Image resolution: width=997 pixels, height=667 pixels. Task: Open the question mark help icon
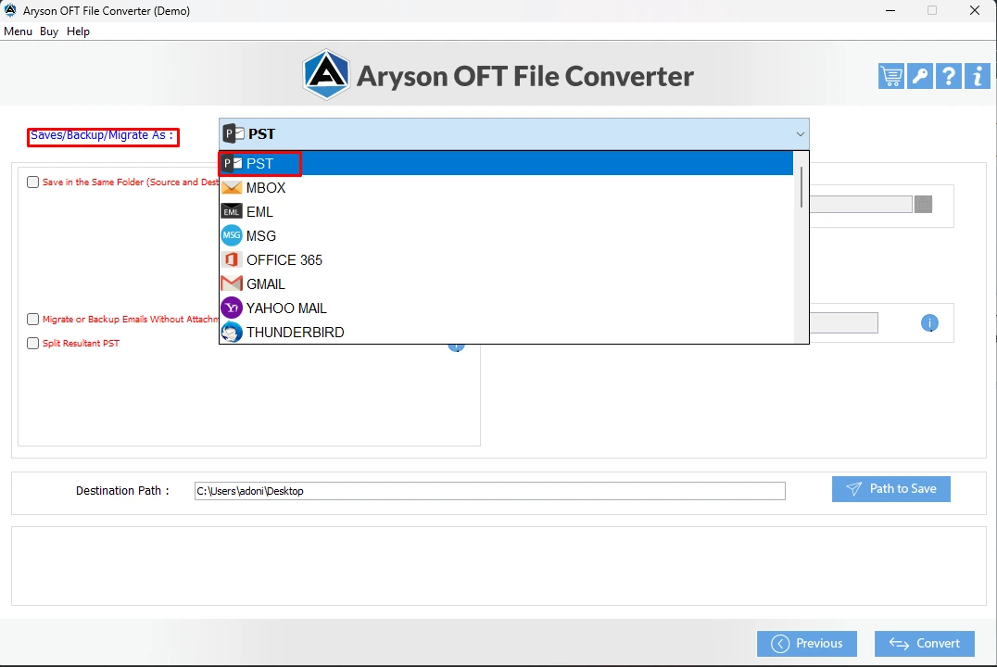tap(948, 76)
